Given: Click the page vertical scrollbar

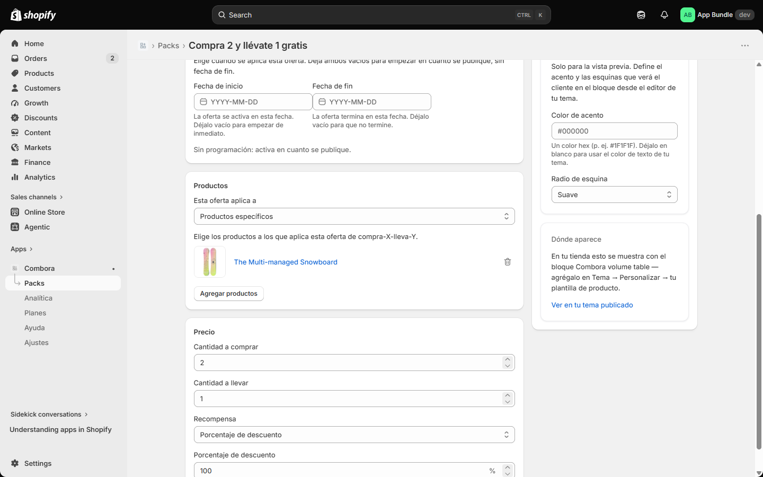Looking at the screenshot, I should click(x=759, y=331).
